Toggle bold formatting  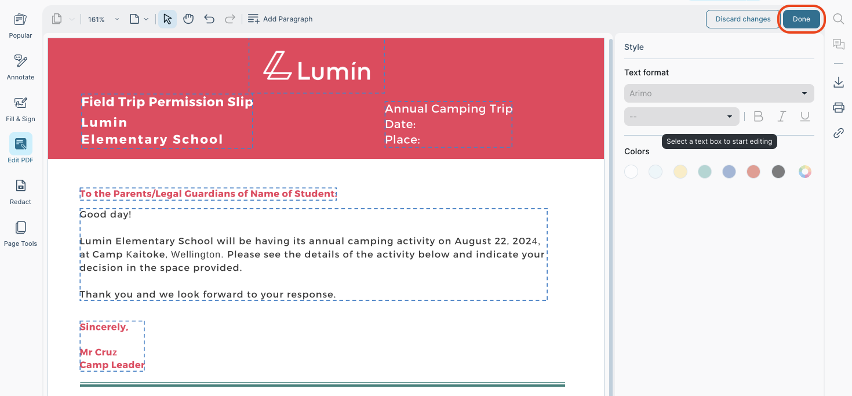coord(758,116)
